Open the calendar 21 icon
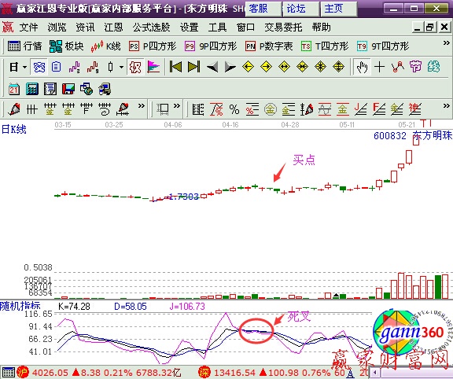Image resolution: width=453 pixels, height=379 pixels. point(14,89)
